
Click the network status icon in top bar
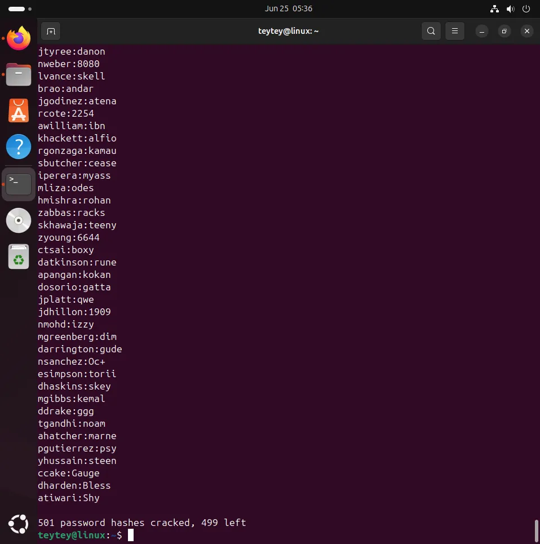(494, 9)
